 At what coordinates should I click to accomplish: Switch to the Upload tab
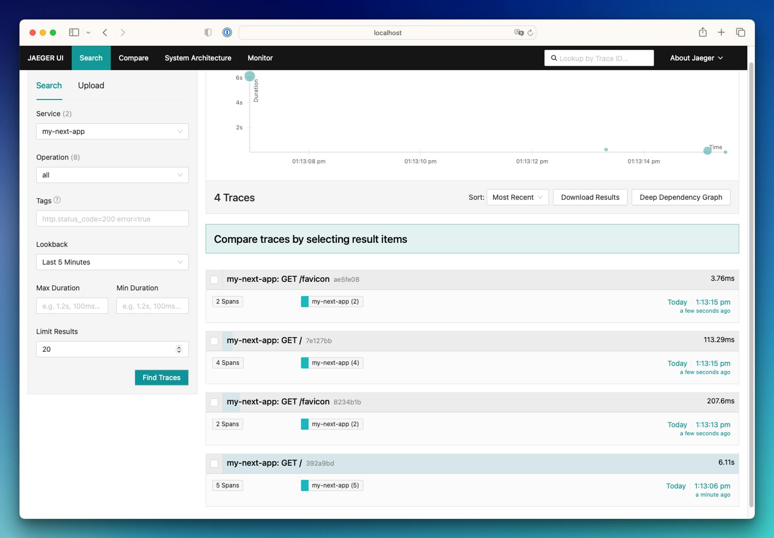pyautogui.click(x=91, y=85)
